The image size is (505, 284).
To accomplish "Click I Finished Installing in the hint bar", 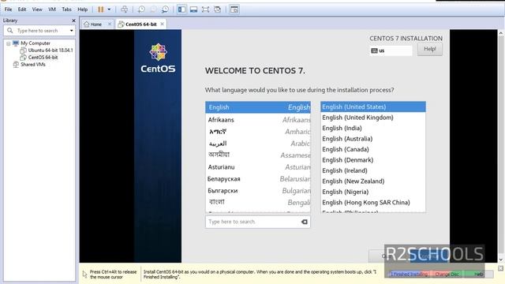I will pos(409,274).
